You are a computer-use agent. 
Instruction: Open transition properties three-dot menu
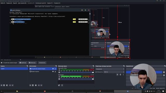123,75
